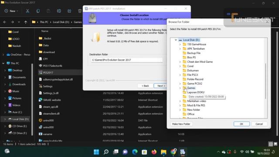The height and width of the screenshot is (157, 279).
Task: Click Destination folder path field in installer
Action: [126, 60]
